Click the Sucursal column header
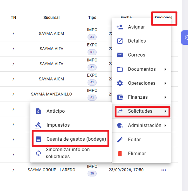The width and height of the screenshot is (188, 191). pos(51,18)
